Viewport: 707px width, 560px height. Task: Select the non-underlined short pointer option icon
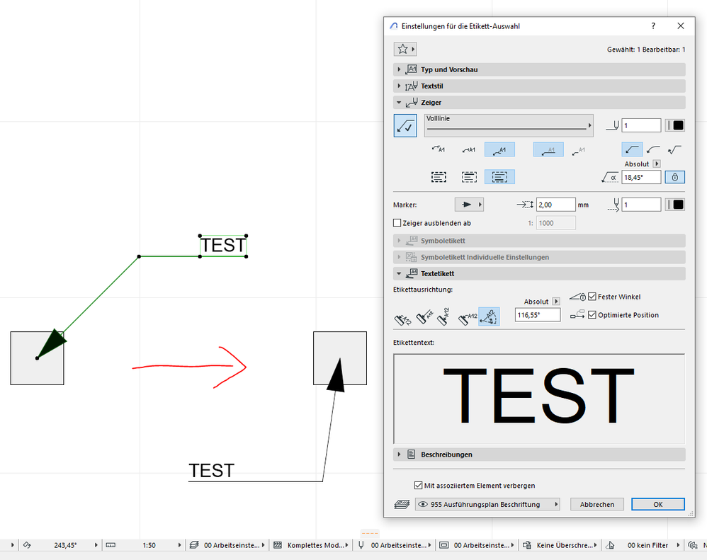pyautogui.click(x=579, y=149)
